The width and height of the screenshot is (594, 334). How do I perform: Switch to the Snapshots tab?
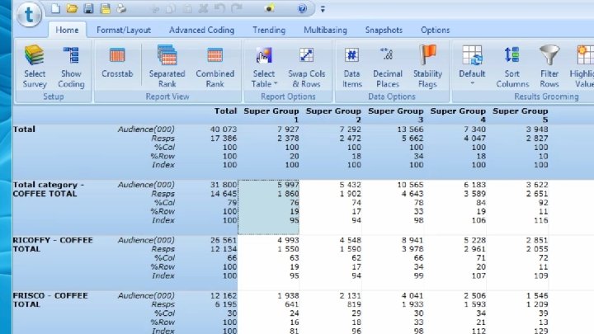coord(384,30)
